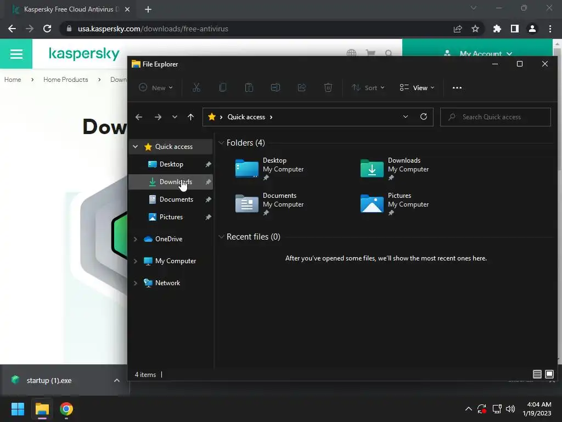
Task: Select Documents in navigation sidebar
Action: 171,199
